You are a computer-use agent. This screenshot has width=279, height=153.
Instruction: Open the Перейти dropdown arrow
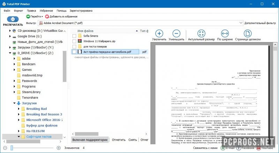(x=42, y=16)
